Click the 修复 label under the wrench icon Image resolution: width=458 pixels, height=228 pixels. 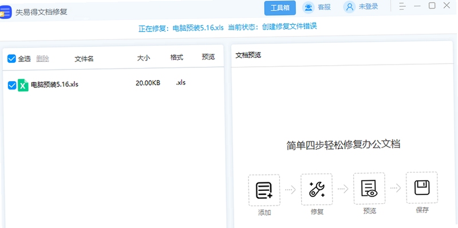(317, 211)
